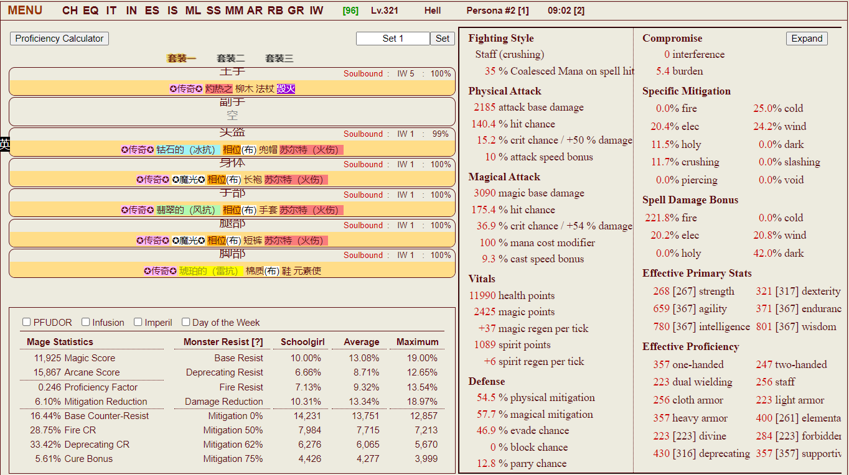Go to the IW shortcut link
This screenshot has width=849, height=475.
click(316, 11)
